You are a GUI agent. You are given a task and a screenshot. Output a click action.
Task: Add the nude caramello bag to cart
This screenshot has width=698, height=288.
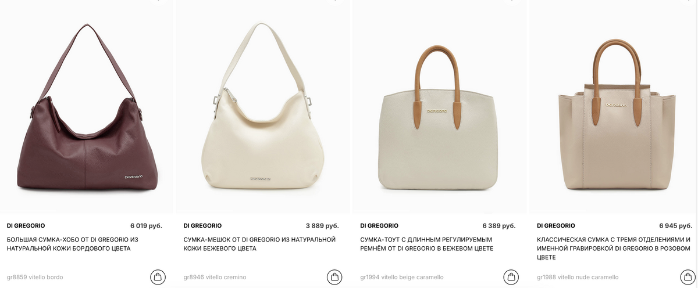click(688, 277)
